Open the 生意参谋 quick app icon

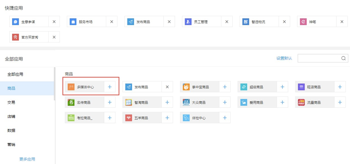15,22
